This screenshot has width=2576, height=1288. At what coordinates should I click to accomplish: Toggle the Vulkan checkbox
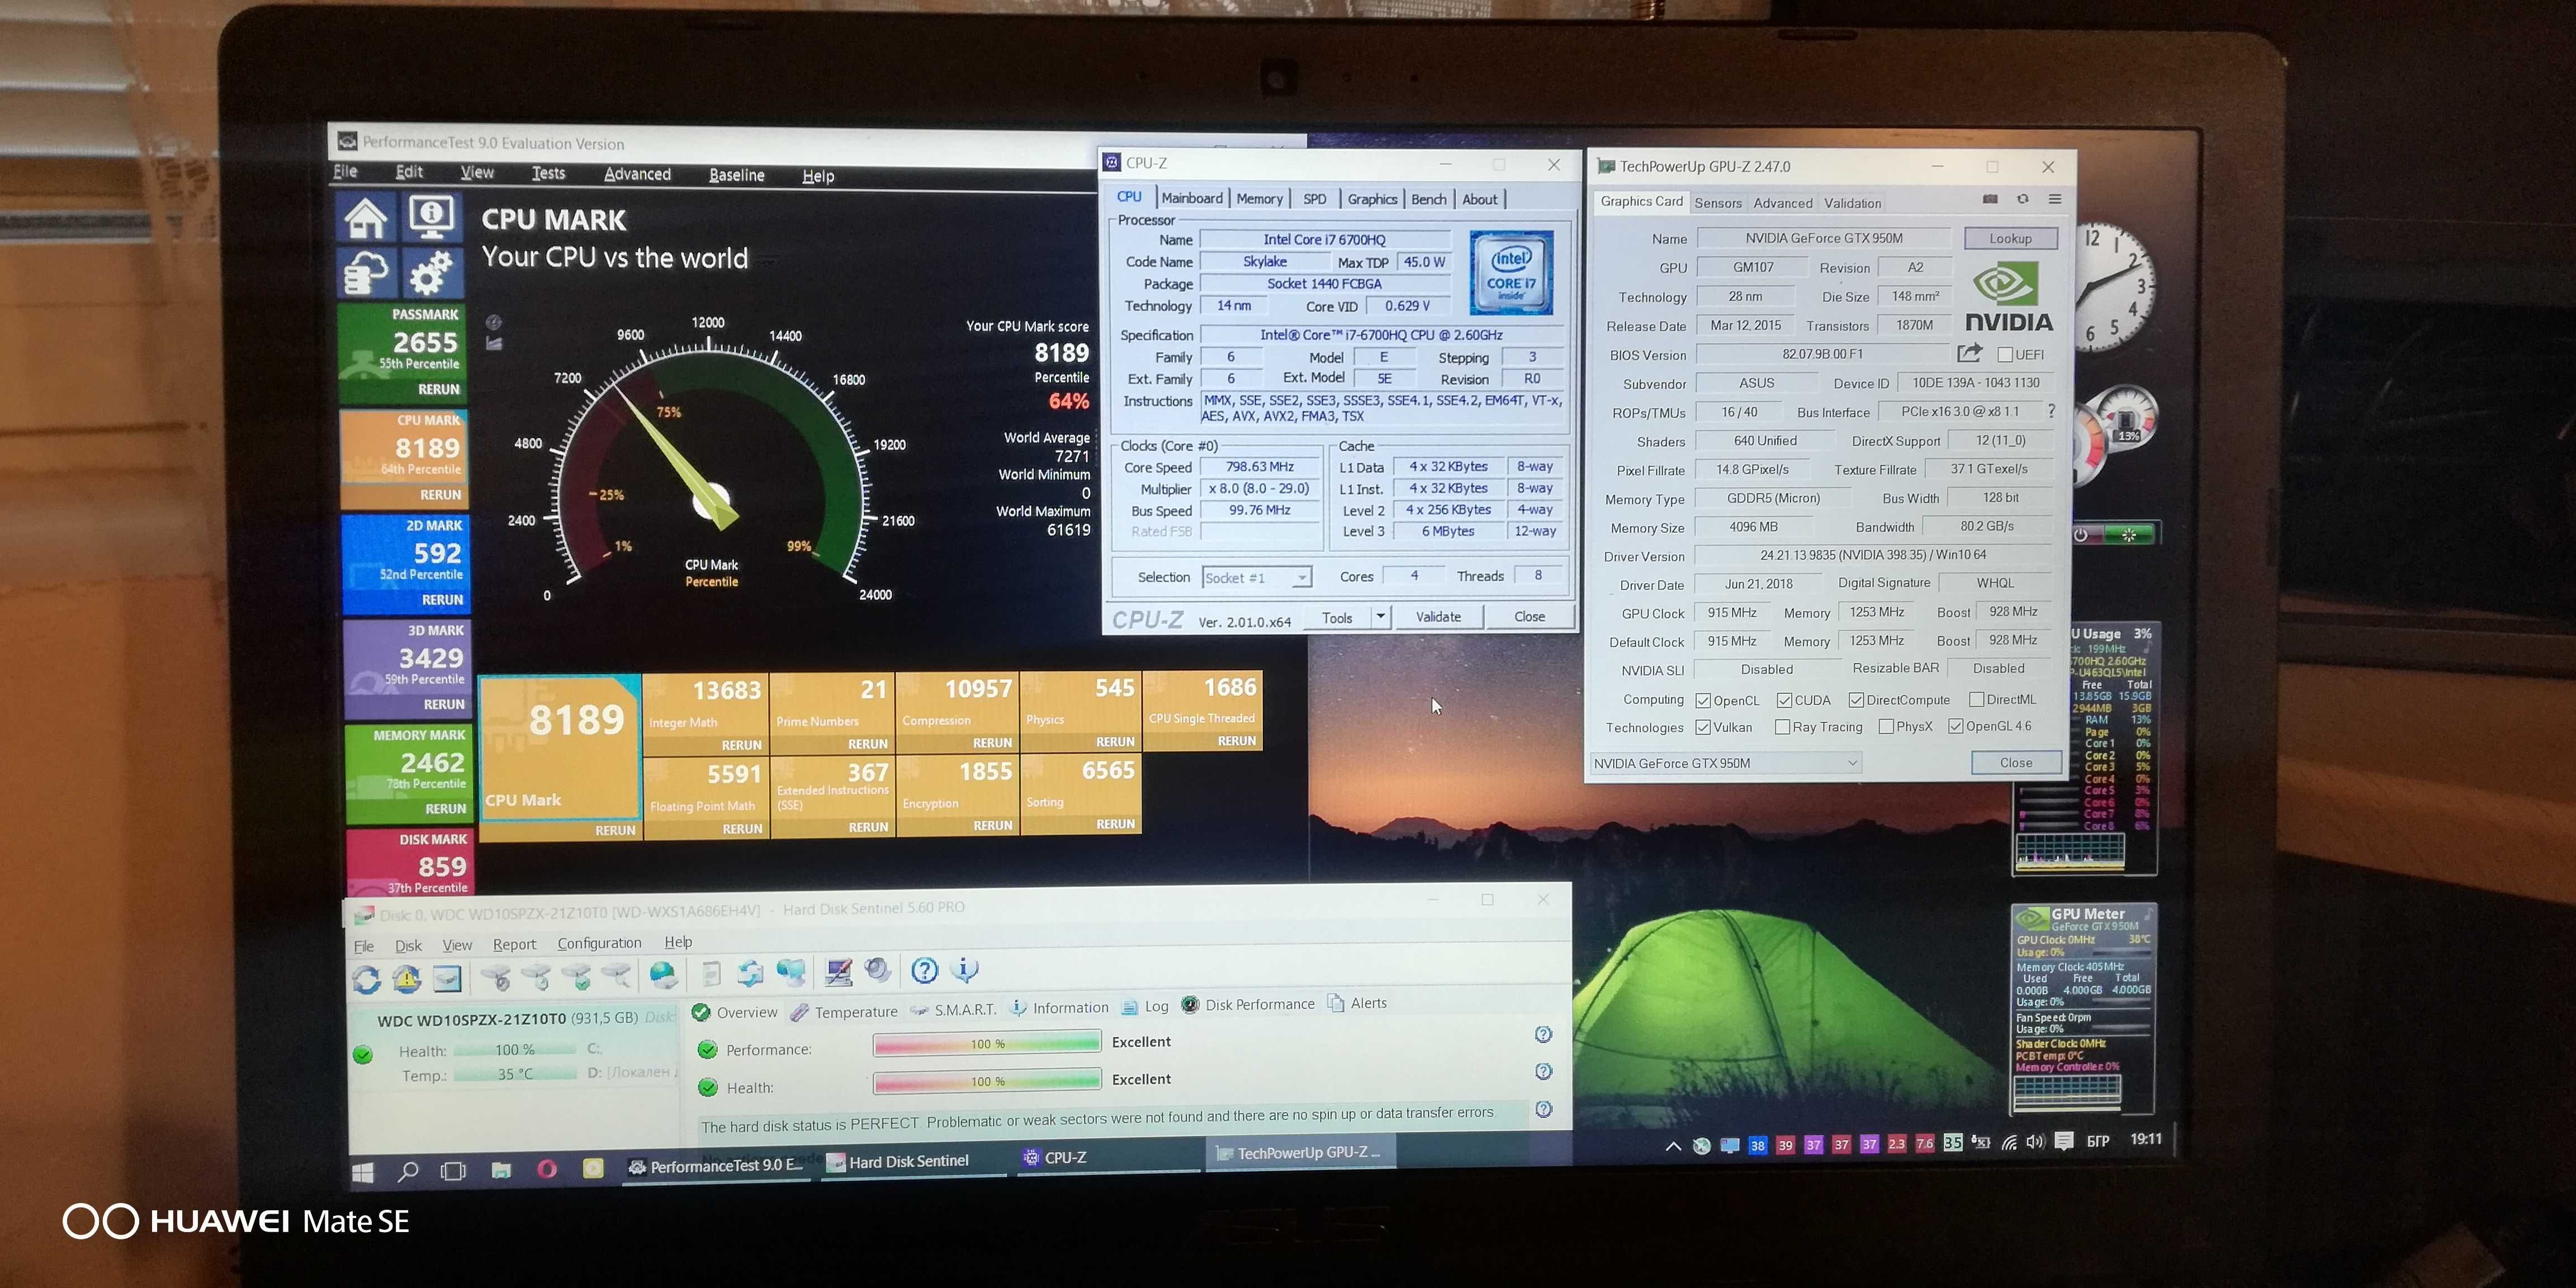(1703, 727)
